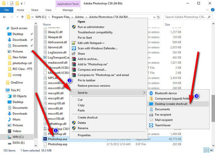Choose Create shortcut in context menu
Viewport: 215px width, 153px height.
87,118
